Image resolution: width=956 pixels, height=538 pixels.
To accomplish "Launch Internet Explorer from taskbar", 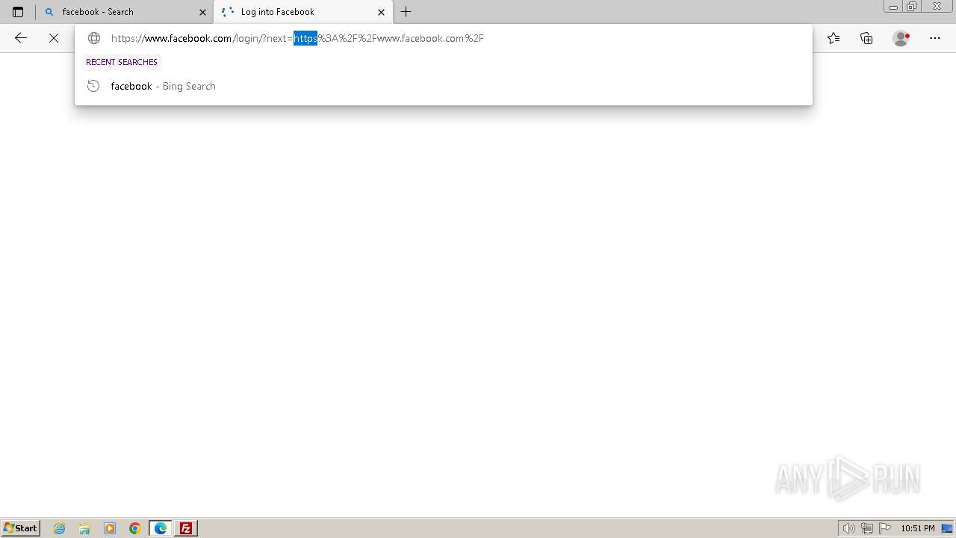I will click(60, 528).
